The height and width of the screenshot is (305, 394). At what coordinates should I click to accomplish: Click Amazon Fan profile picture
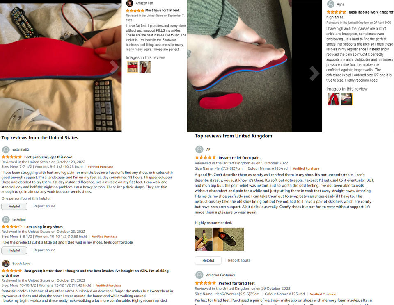[130, 3]
